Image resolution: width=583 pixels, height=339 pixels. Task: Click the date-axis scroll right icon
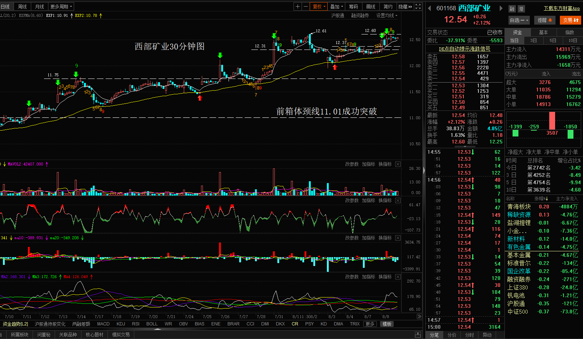point(419,316)
